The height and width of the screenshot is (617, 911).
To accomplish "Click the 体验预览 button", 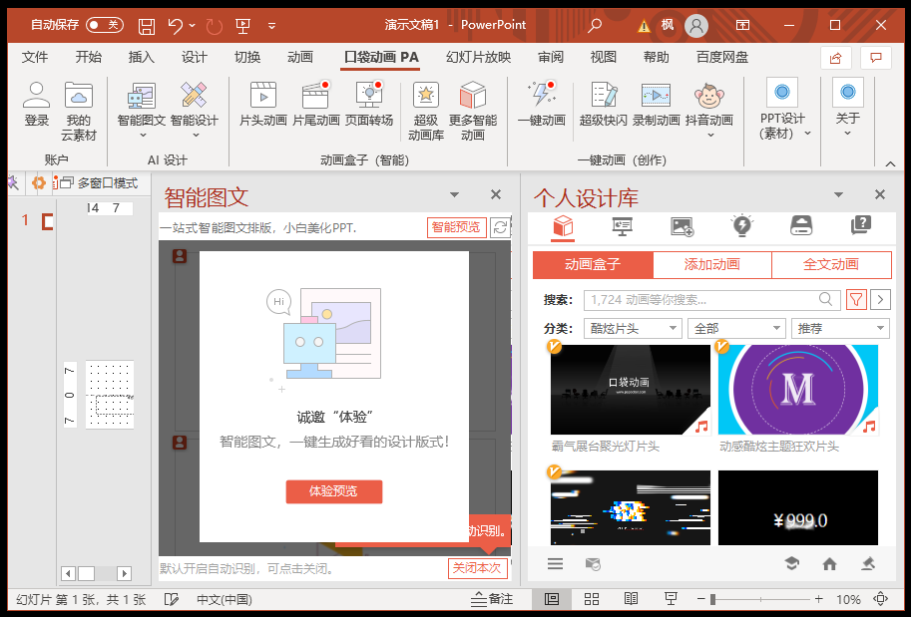I will (333, 491).
